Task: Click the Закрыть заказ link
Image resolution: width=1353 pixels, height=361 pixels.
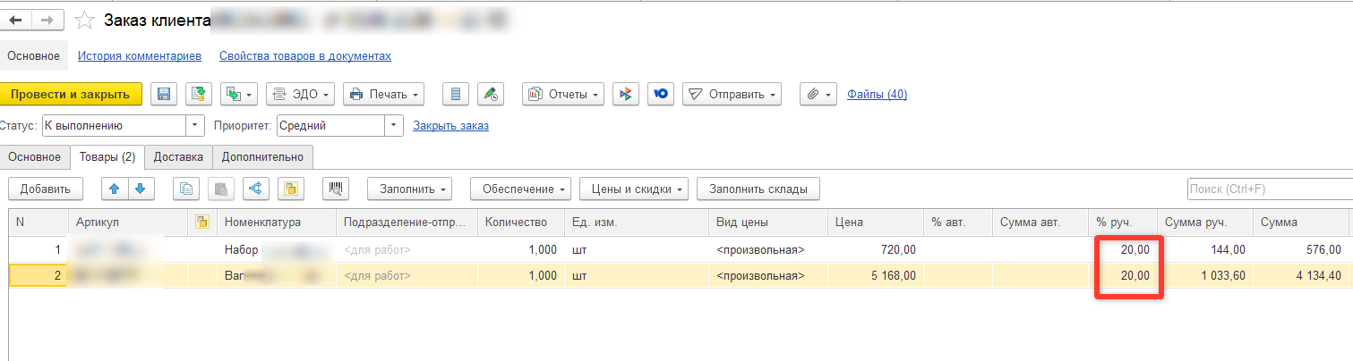Action: pyautogui.click(x=450, y=126)
